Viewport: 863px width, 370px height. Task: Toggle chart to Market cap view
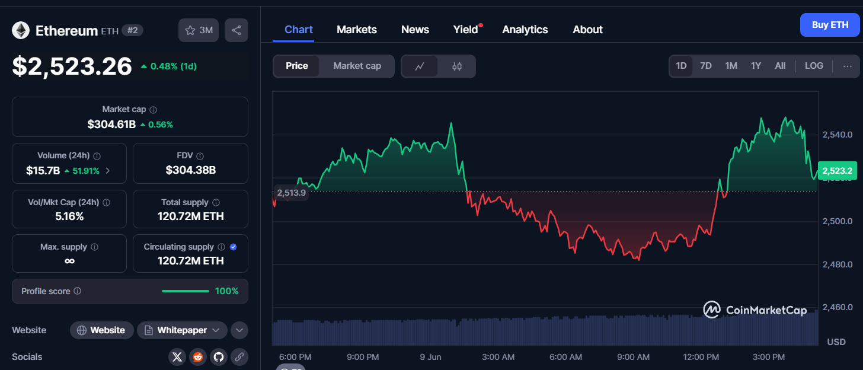[357, 66]
